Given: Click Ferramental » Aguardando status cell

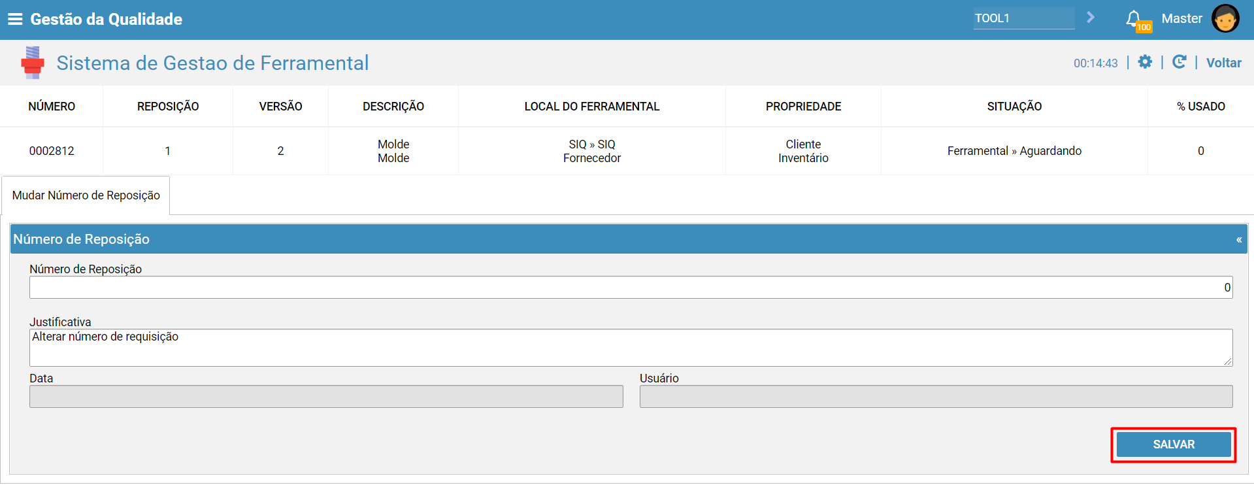Looking at the screenshot, I should click(x=1014, y=151).
